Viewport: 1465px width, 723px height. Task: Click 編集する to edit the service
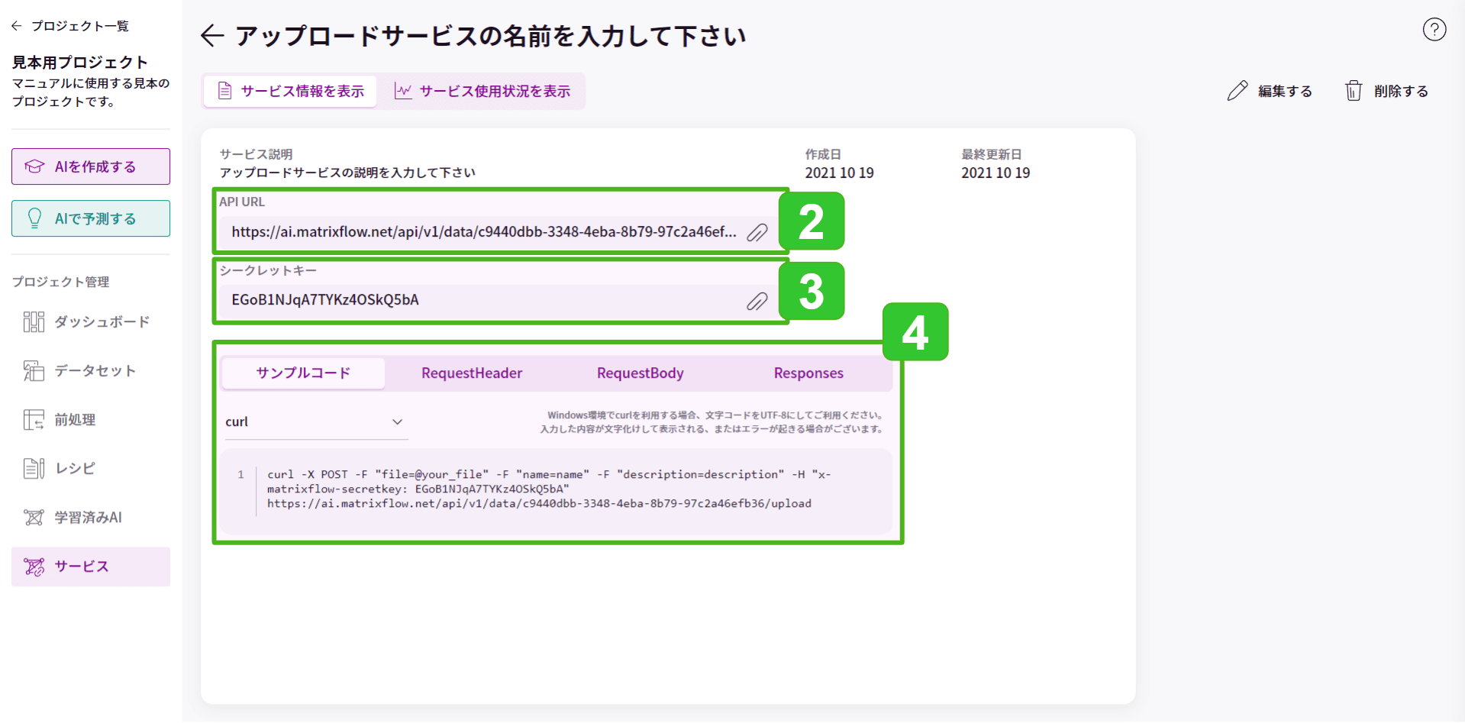pos(1270,91)
